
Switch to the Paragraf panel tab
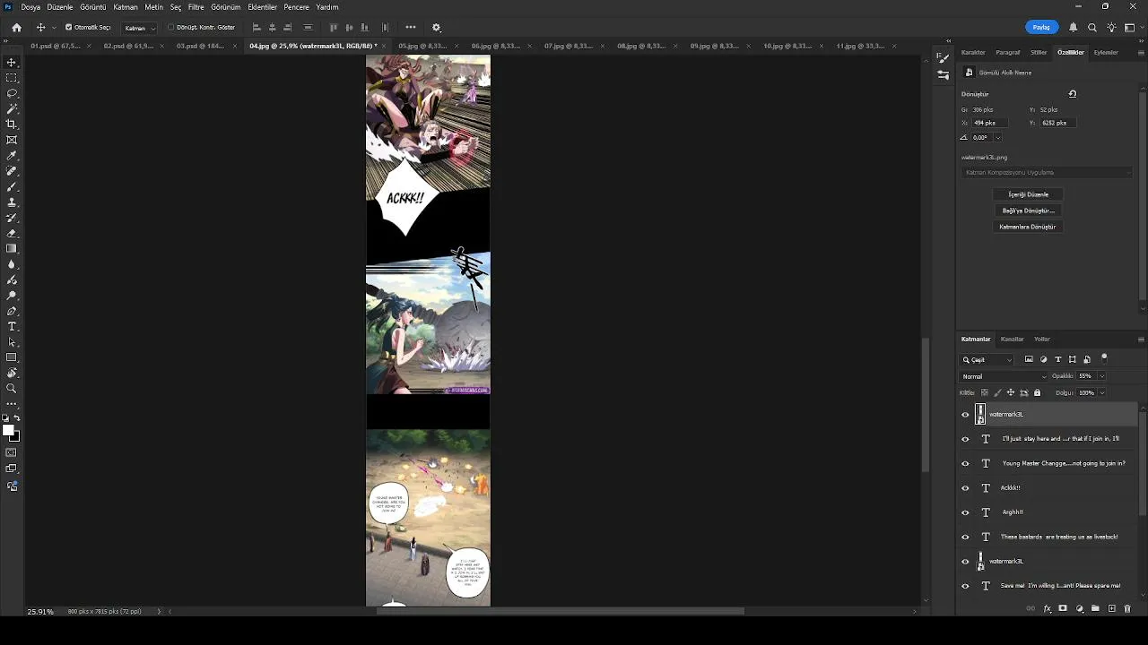coord(1007,53)
